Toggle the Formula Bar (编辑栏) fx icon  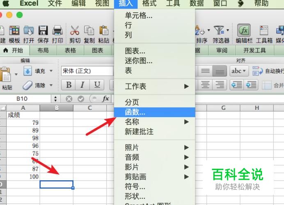244,30
